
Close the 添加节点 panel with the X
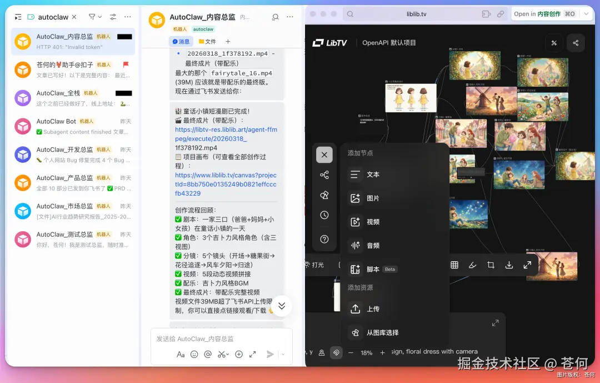tap(324, 155)
